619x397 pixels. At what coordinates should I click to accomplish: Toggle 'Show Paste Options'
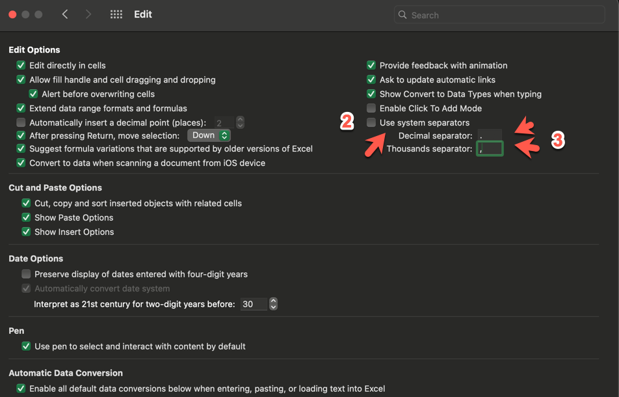[26, 217]
